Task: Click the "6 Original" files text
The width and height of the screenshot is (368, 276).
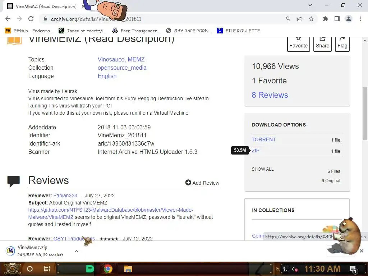Action: [x=331, y=181]
